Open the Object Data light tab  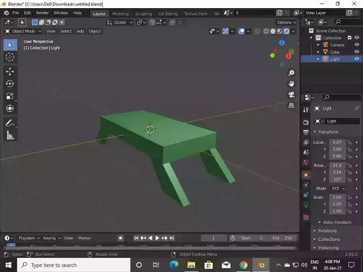coord(306,205)
